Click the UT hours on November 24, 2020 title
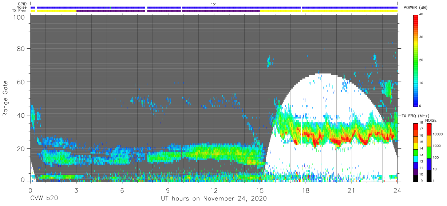The image size is (447, 206). click(x=214, y=198)
